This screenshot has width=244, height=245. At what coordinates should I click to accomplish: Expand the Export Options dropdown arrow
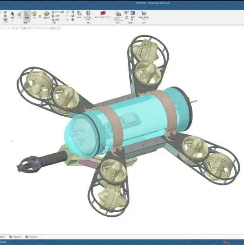coord(122,20)
